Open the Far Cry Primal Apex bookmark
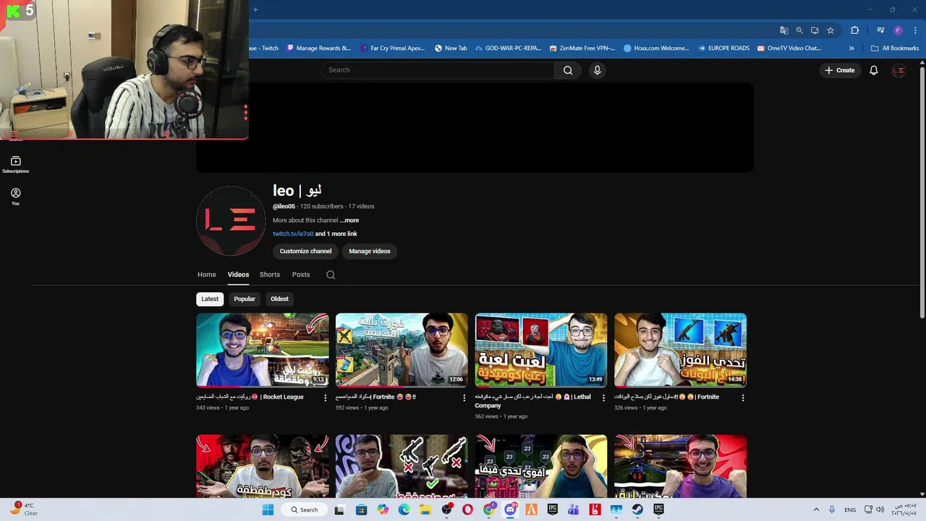 point(392,48)
